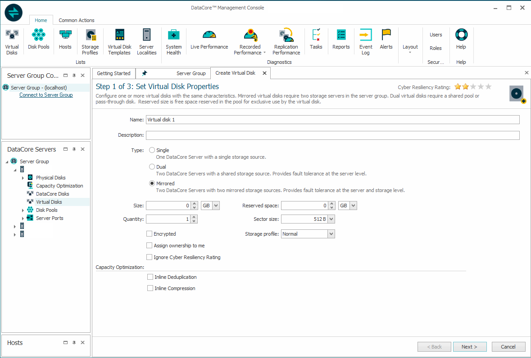Select Virtual Disks tree item
Viewport: 531px width, 358px height.
[49, 202]
